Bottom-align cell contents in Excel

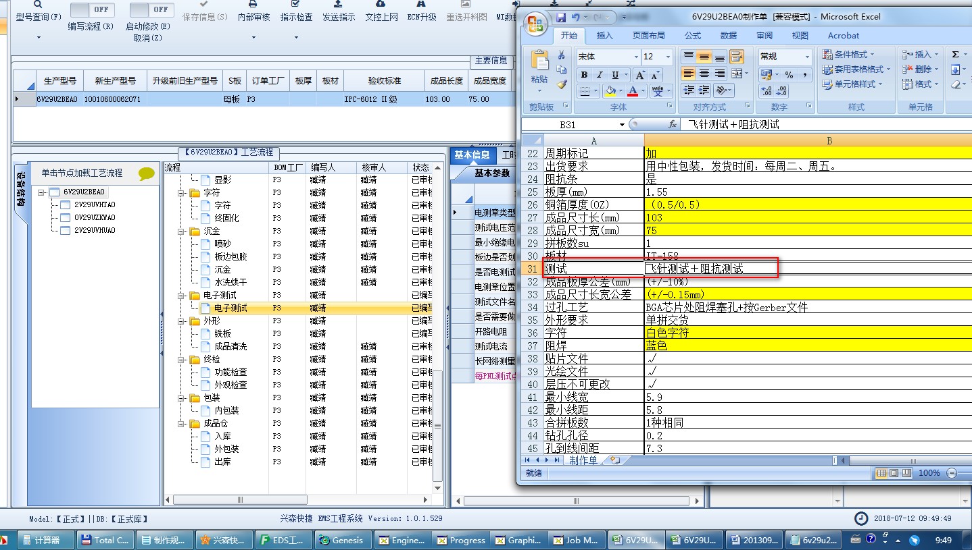point(720,57)
